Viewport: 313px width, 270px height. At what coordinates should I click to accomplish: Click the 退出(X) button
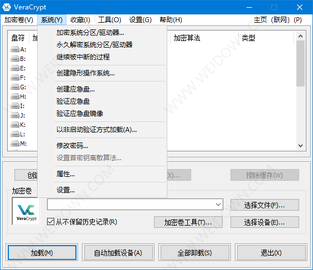point(271,253)
